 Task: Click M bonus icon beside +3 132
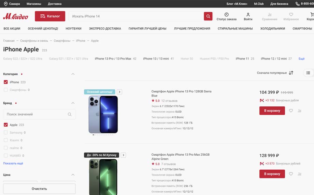262,100
